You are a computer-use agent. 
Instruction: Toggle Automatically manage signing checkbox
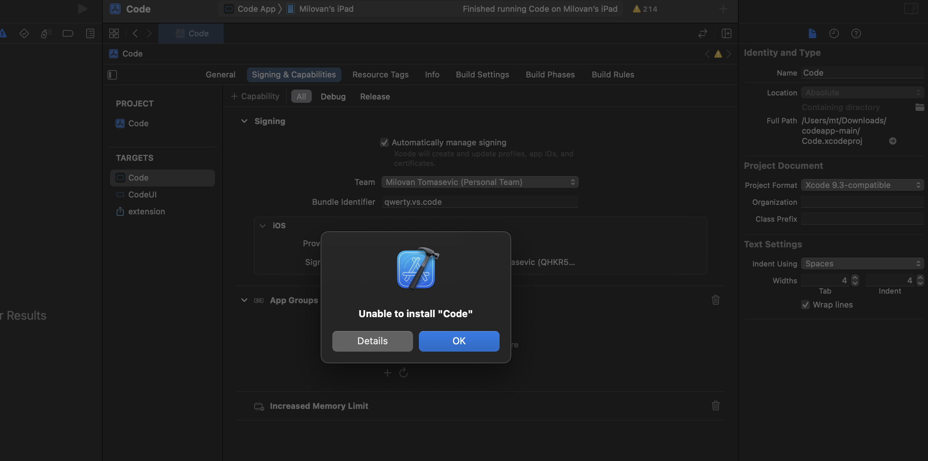[x=384, y=142]
